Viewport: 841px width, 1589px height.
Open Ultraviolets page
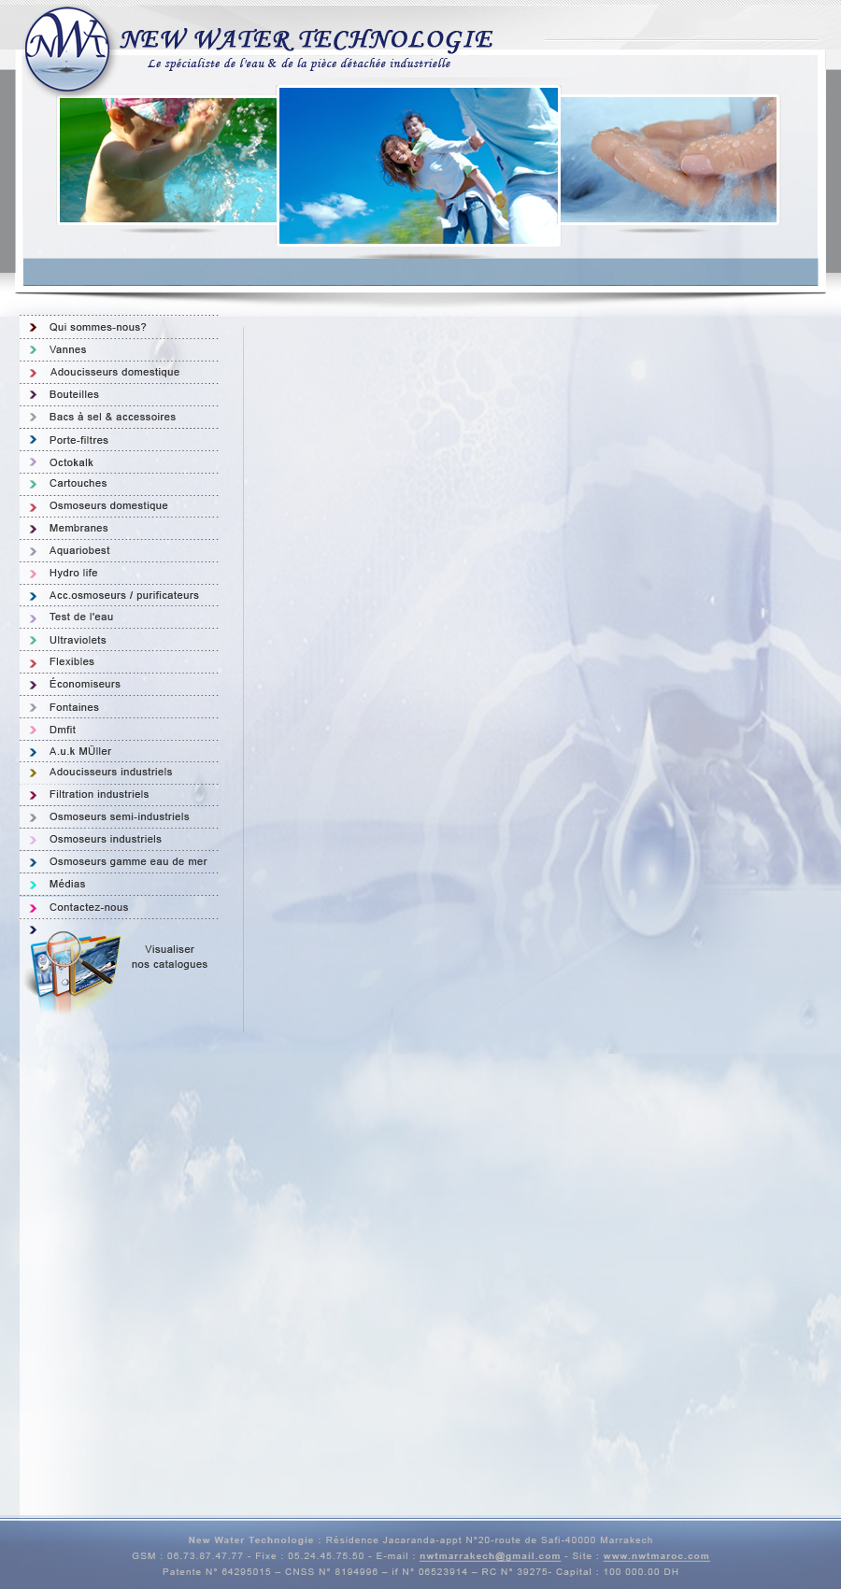(78, 640)
